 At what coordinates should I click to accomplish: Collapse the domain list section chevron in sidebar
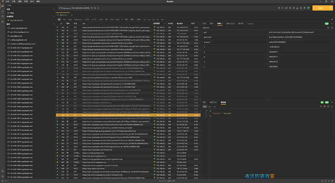53,24
